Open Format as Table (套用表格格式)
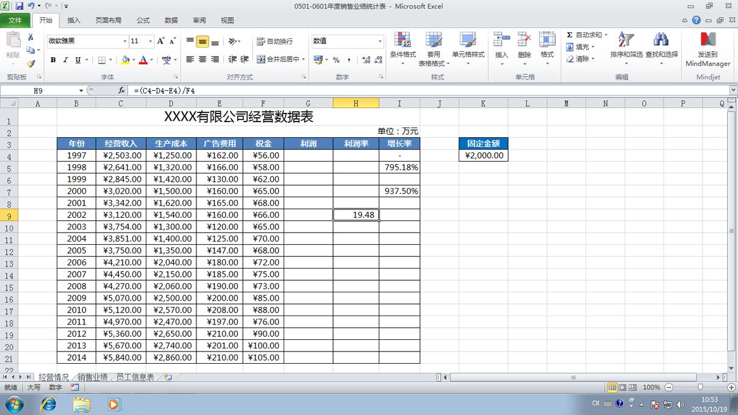The width and height of the screenshot is (738, 415). [434, 49]
